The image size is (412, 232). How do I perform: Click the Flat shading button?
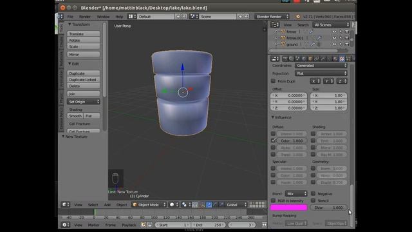pos(91,116)
